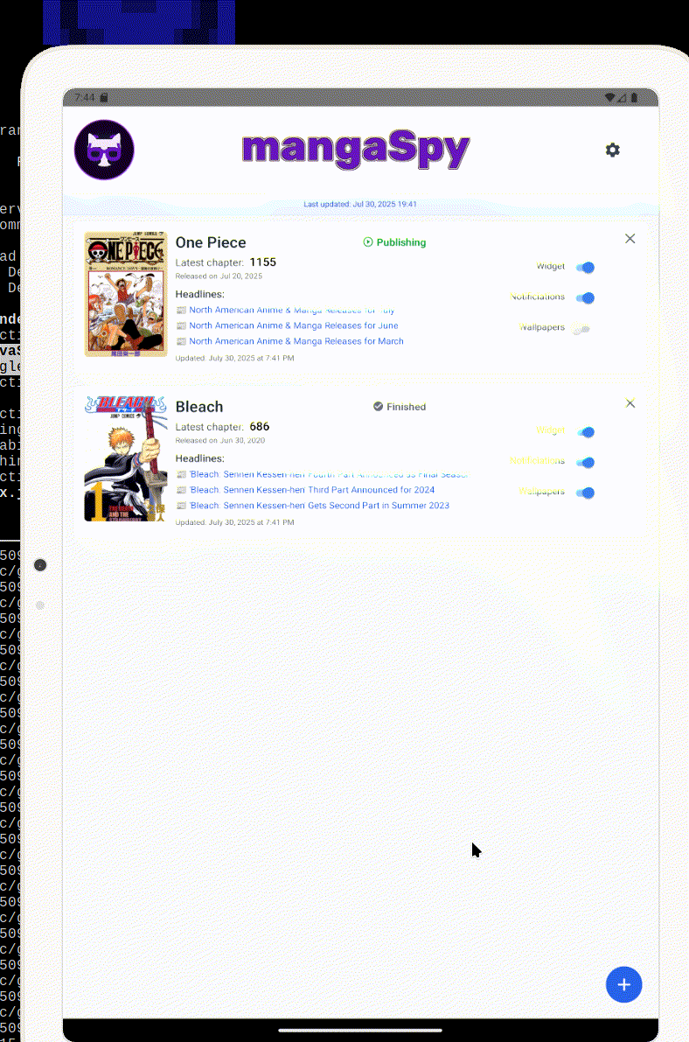Open Bleach 'Third Part Announced for 2024' link
Screen dimensions: 689x1042
click(311, 490)
